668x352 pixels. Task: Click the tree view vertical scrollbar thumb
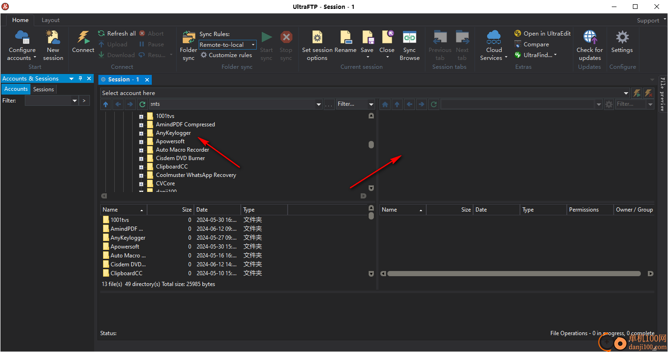[371, 145]
